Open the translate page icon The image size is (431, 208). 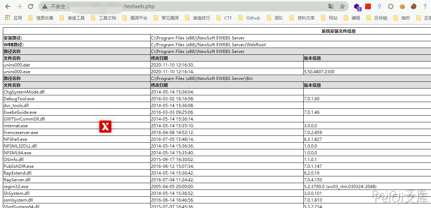point(331,6)
